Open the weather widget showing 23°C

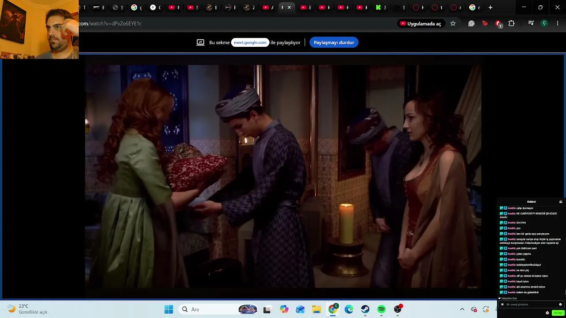coord(27,309)
